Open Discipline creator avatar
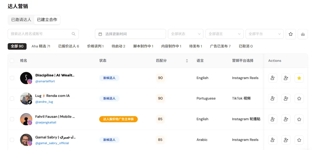The image size is (312, 150). tap(26, 78)
